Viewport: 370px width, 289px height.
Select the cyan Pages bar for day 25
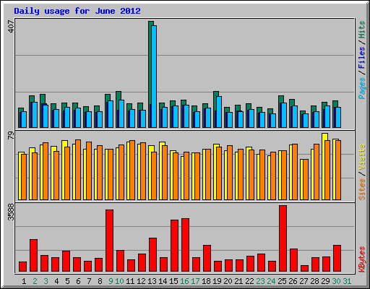point(284,116)
